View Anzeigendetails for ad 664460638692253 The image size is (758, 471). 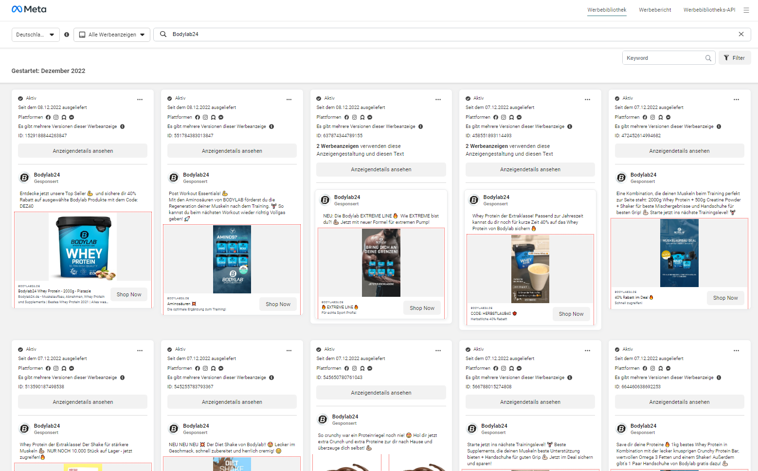(679, 402)
